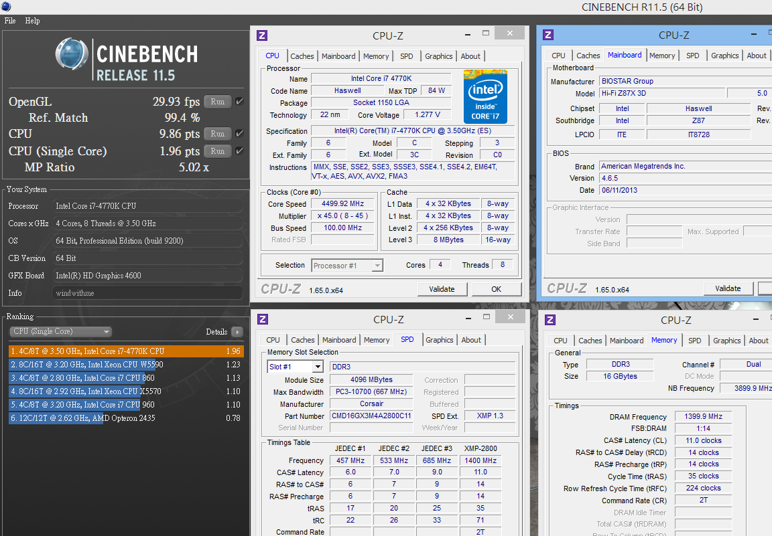
Task: Toggle the CPU test checkbox
Action: pyautogui.click(x=240, y=134)
